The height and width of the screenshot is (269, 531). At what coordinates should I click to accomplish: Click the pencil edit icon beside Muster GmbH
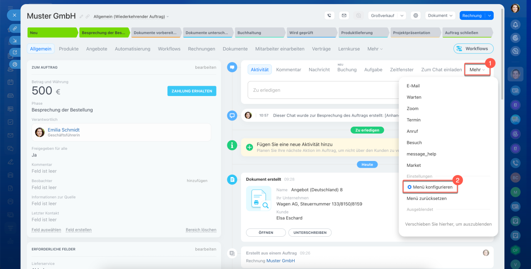tap(81, 17)
